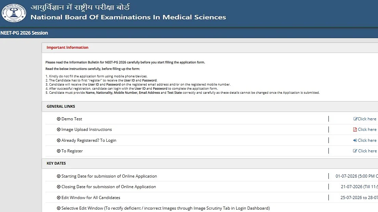Click instruction 5 about Name, Nationality details

pyautogui.click(x=183, y=93)
